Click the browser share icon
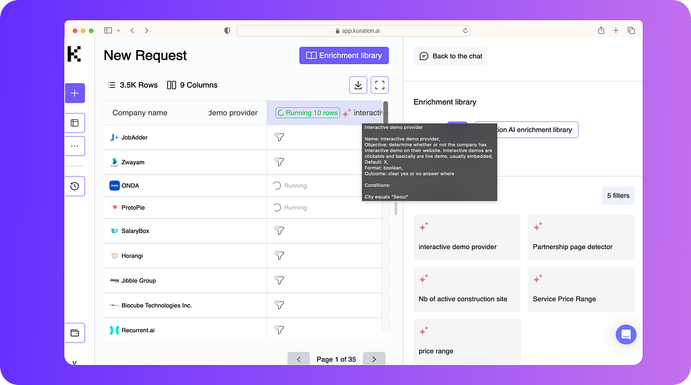The height and width of the screenshot is (385, 691). [601, 30]
